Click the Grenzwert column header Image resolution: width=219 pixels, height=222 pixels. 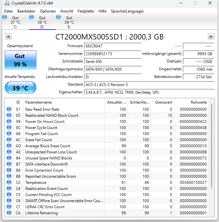pyautogui.click(x=163, y=102)
